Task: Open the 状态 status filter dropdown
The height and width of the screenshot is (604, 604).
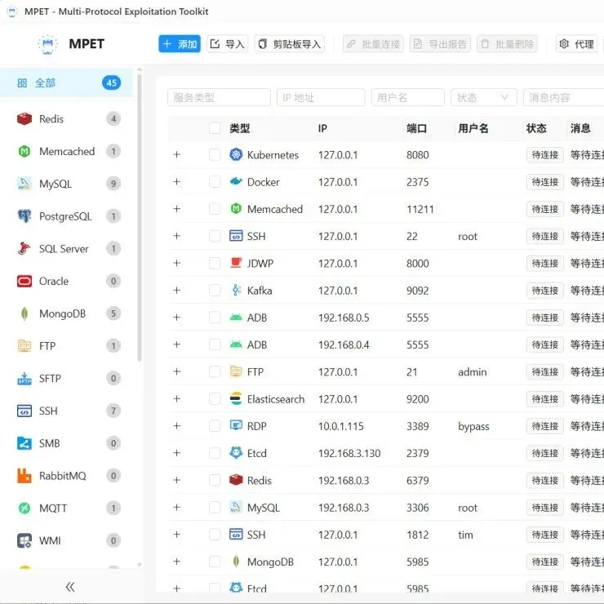Action: pos(484,97)
